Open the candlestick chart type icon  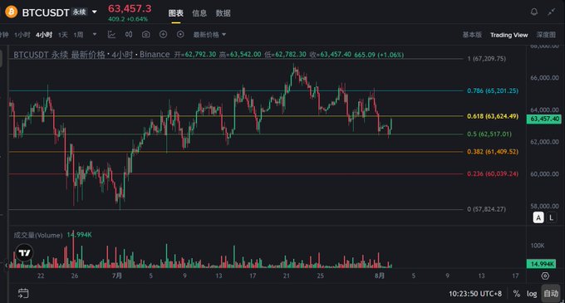tap(129, 34)
